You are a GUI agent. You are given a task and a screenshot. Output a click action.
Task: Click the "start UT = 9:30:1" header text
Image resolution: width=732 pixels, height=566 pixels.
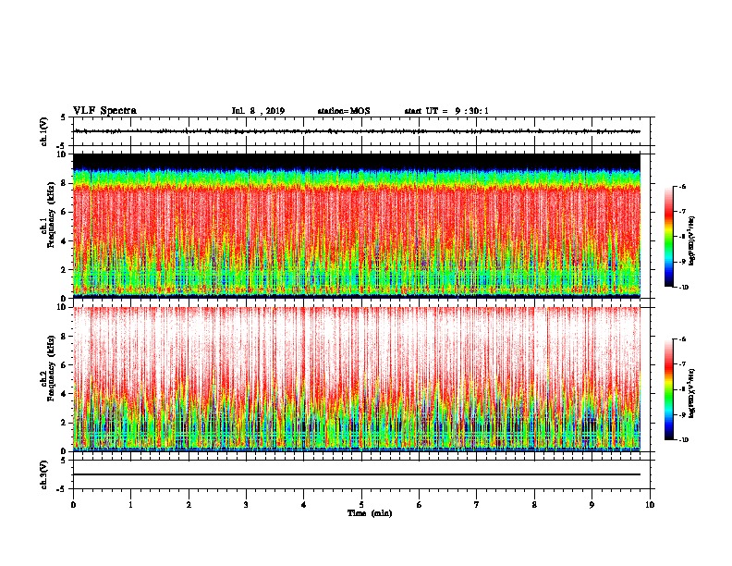(446, 111)
